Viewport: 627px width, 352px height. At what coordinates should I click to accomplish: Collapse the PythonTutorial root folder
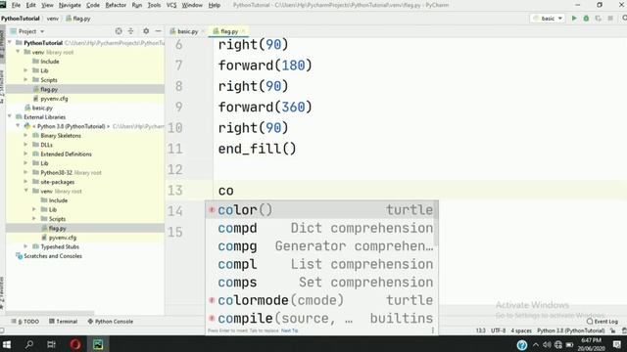click(x=10, y=42)
